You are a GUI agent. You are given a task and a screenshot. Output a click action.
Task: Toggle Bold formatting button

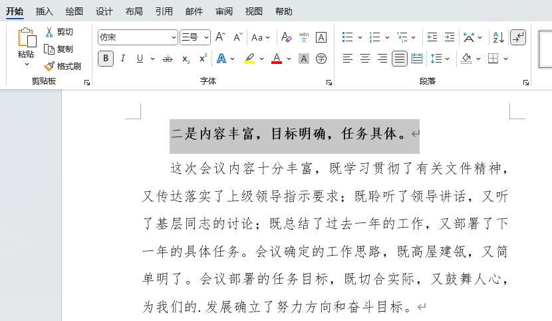[x=106, y=59]
